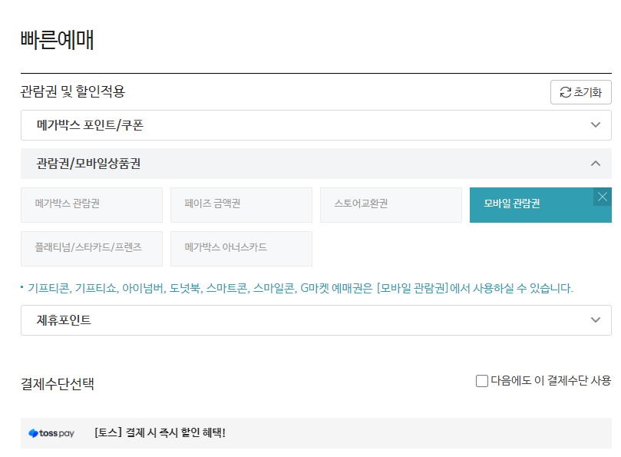
Task: Click the toss pay logo
Action: 51,433
